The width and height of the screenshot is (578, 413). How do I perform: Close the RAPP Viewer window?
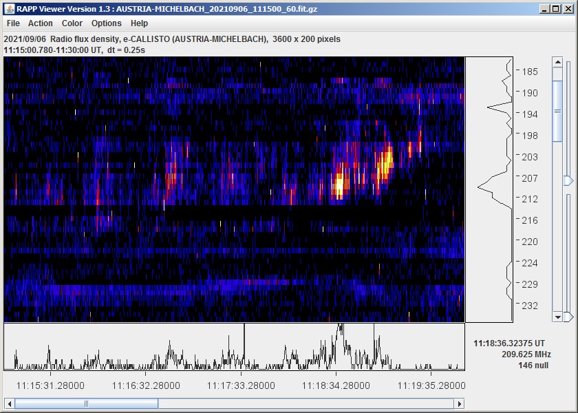(568, 9)
